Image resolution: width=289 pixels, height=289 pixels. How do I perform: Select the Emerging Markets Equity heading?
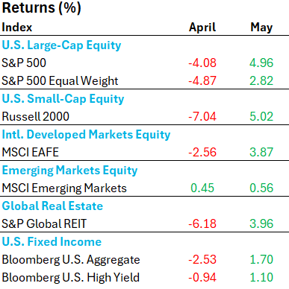[x=69, y=171]
